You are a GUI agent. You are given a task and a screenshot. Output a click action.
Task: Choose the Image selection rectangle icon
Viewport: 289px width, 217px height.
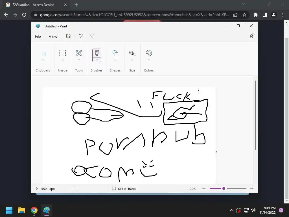[x=63, y=53]
